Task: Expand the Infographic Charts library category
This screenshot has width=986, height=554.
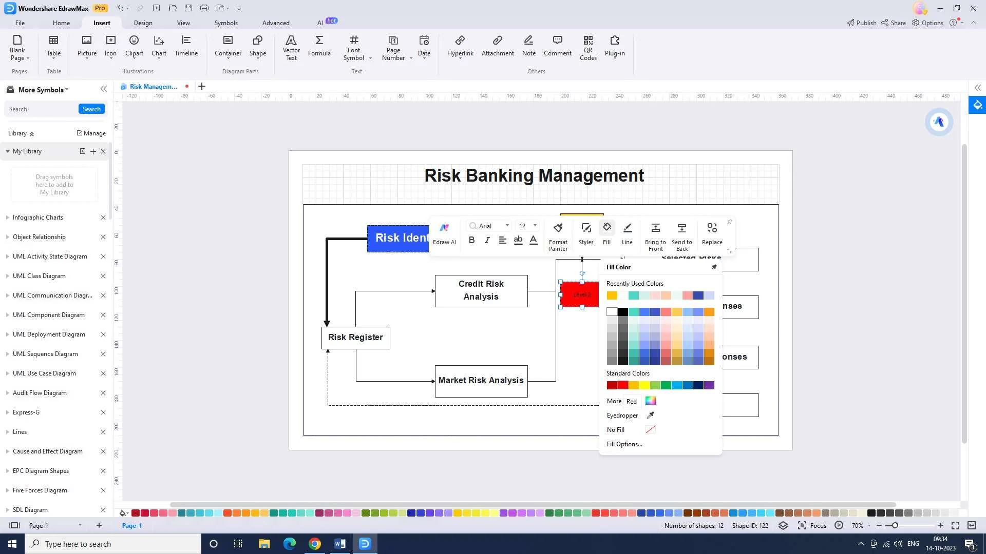Action: point(8,217)
